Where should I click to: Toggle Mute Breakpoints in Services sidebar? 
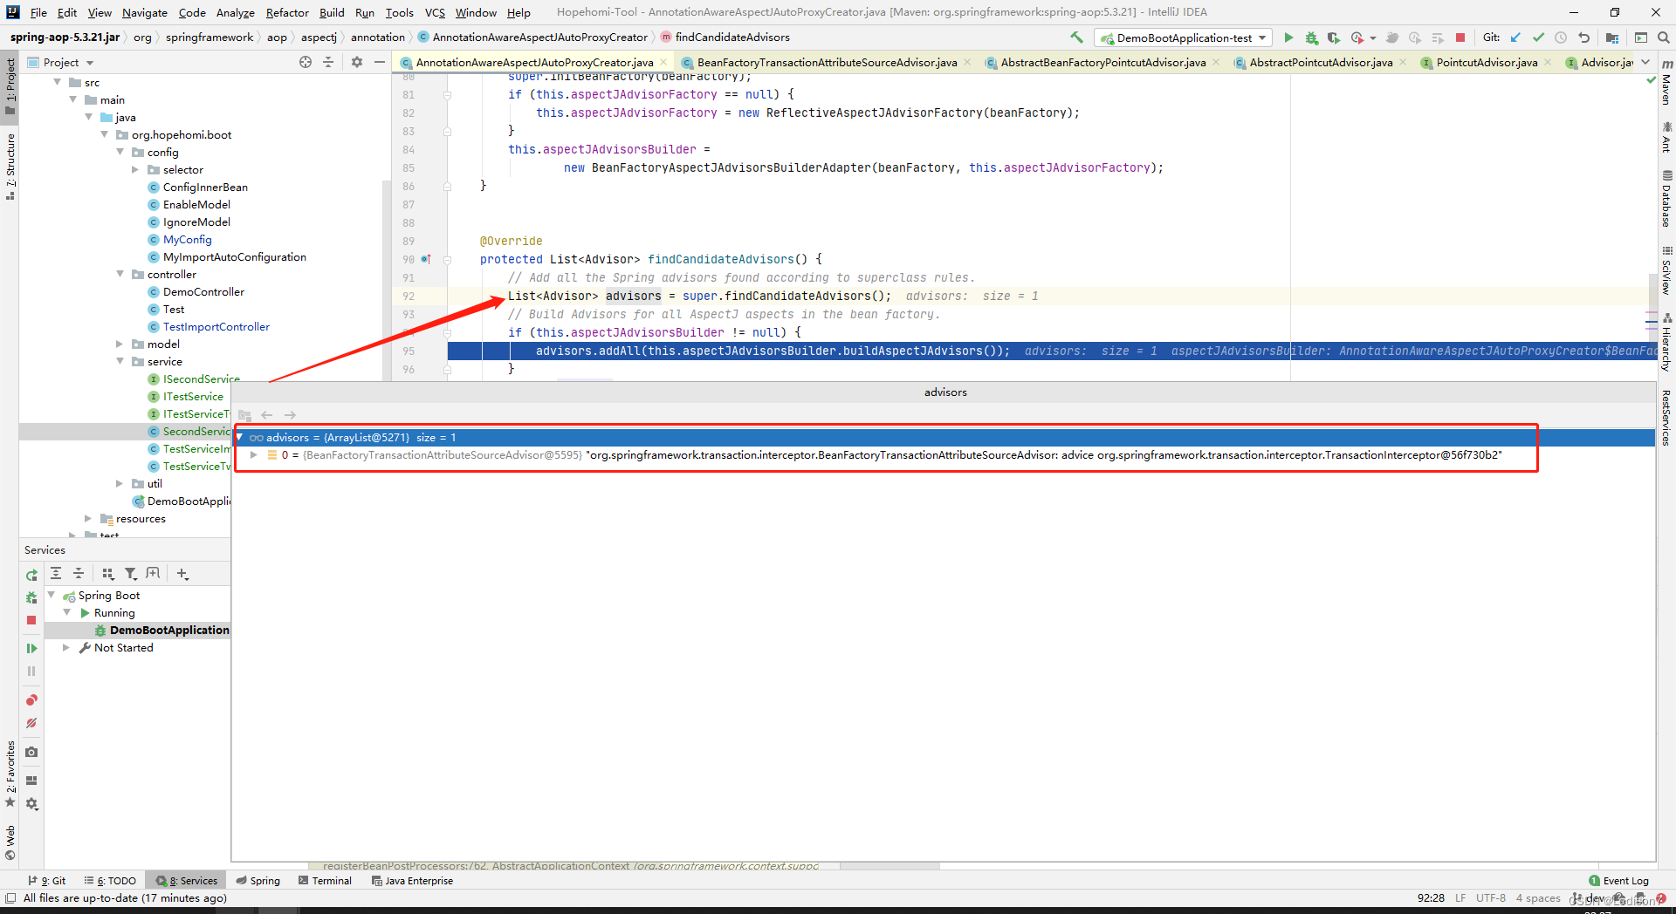point(31,723)
